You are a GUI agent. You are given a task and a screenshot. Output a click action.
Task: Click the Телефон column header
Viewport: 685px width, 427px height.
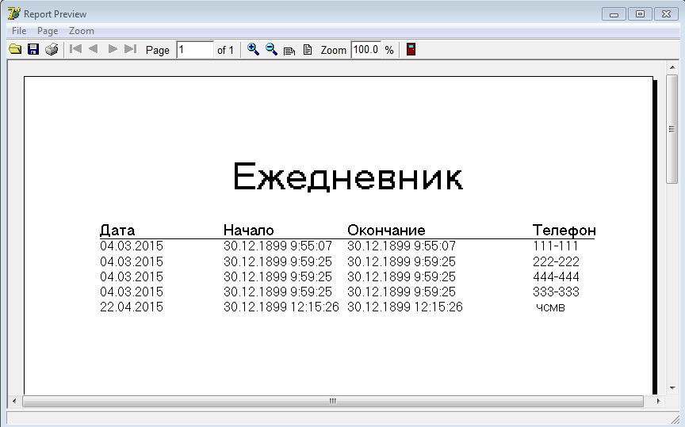tap(564, 230)
